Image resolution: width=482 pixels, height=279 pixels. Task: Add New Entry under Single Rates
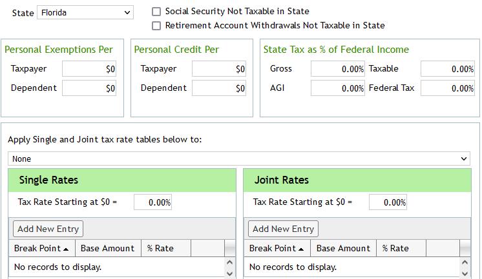(x=48, y=229)
